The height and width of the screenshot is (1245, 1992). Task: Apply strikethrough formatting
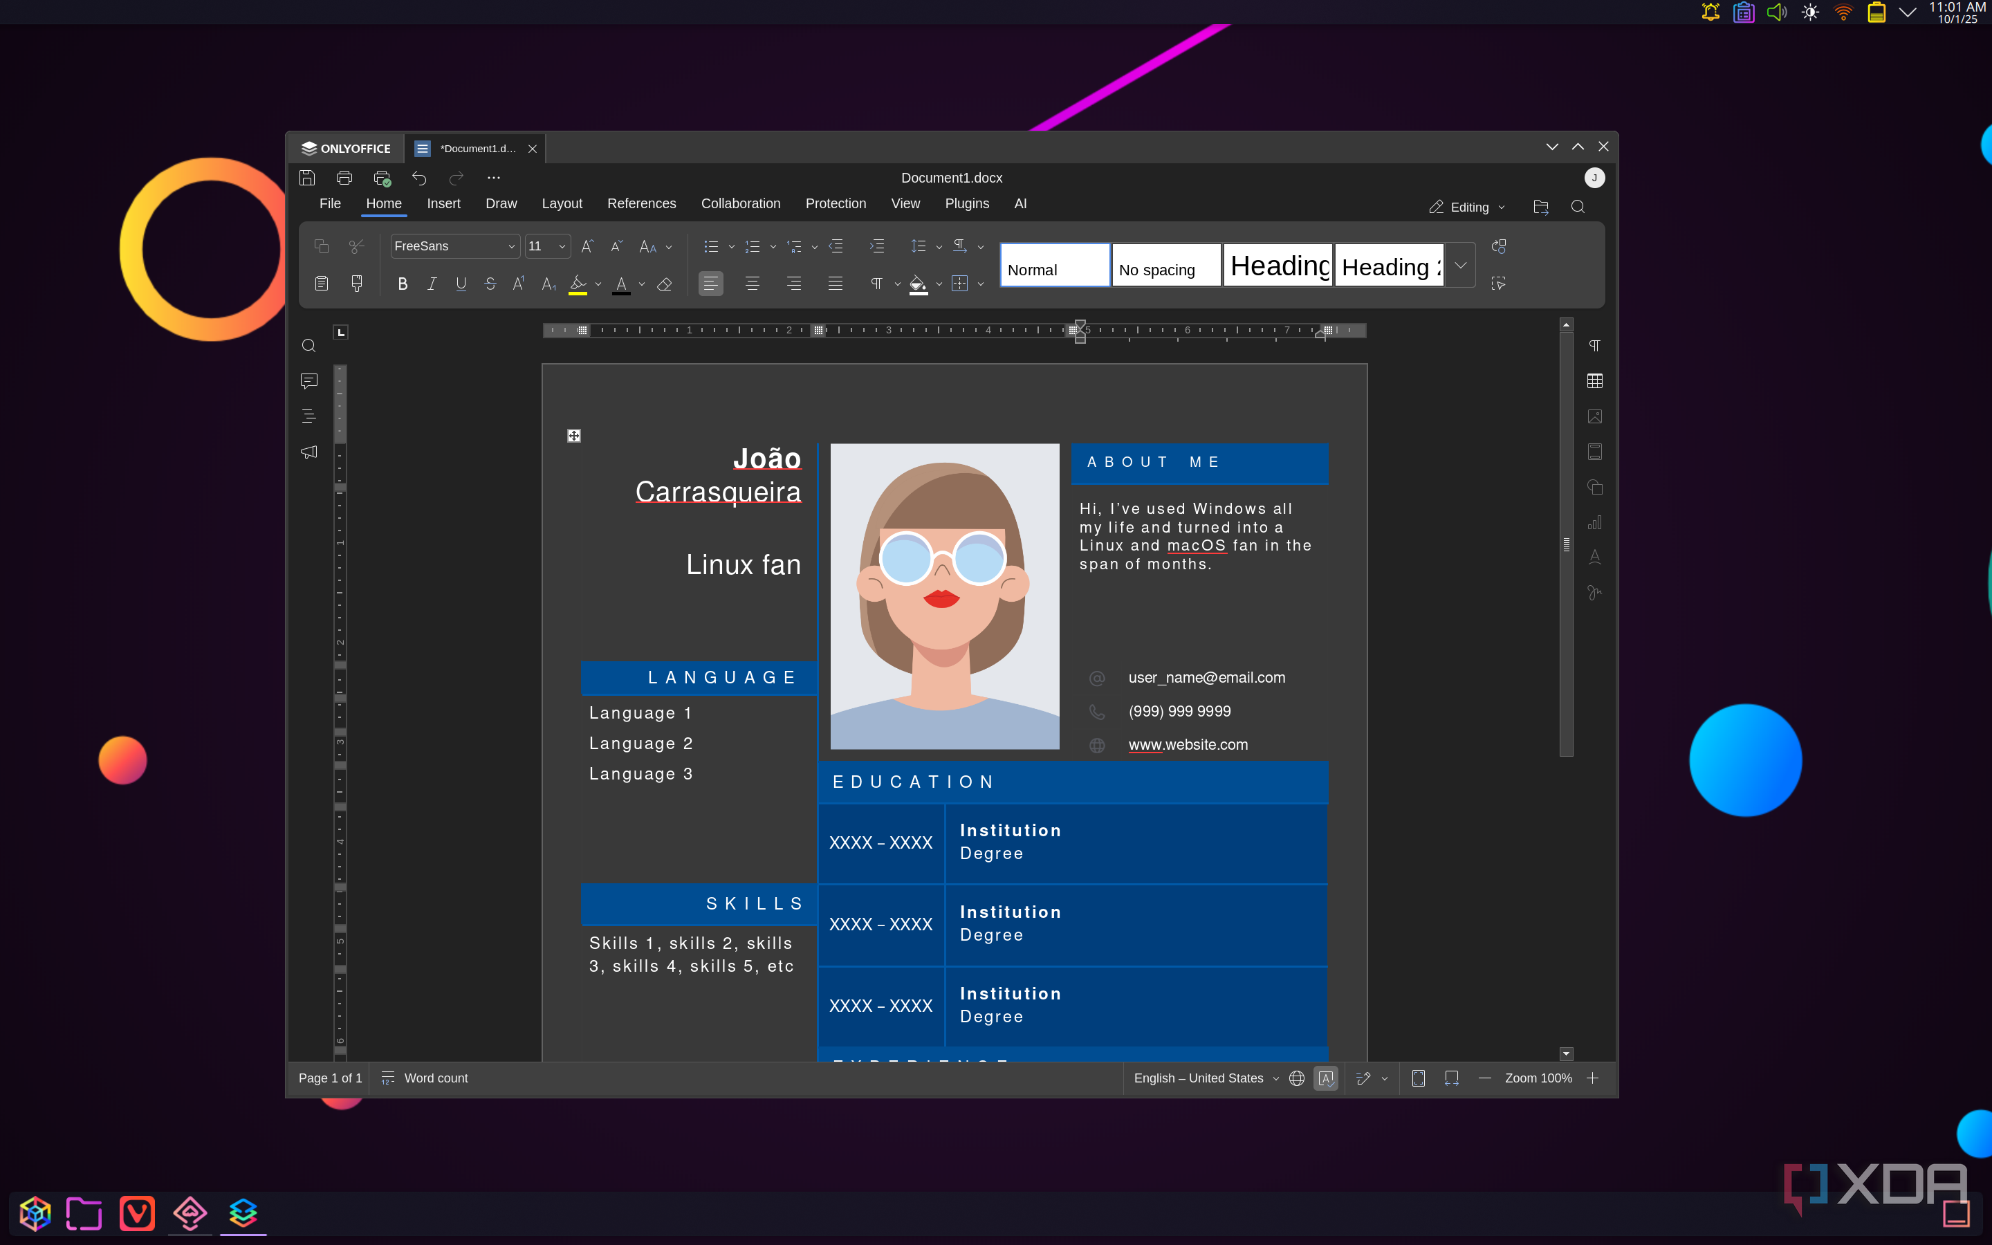pyautogui.click(x=490, y=284)
